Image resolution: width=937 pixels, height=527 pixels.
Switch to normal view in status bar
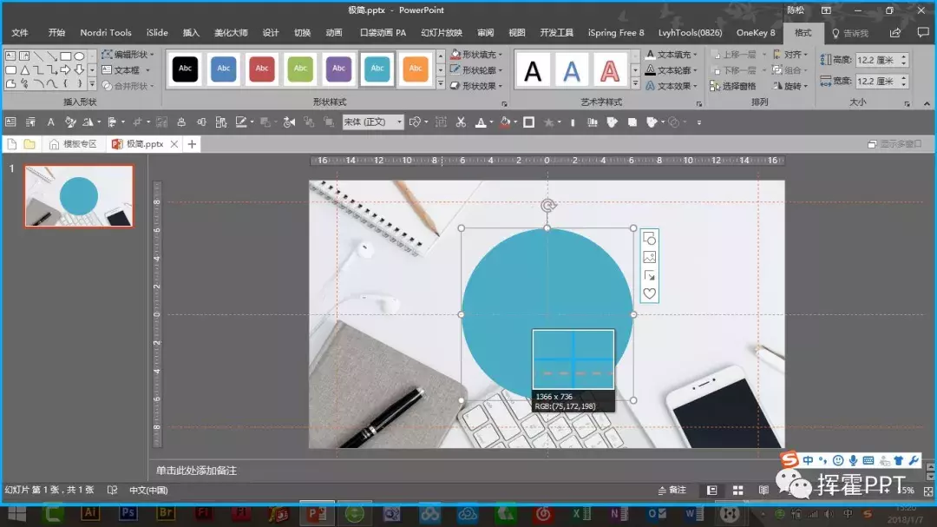711,490
